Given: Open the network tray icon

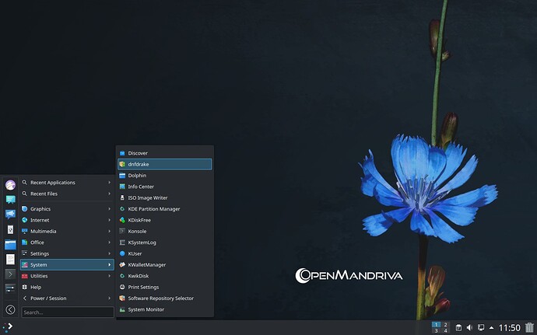Looking at the screenshot, I should click(481, 328).
